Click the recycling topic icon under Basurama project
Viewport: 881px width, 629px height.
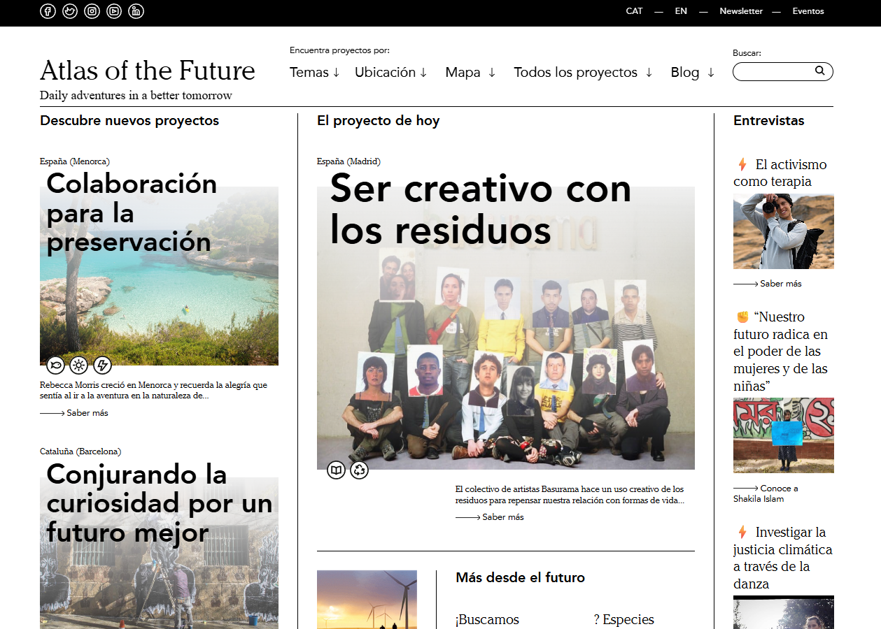click(x=359, y=470)
